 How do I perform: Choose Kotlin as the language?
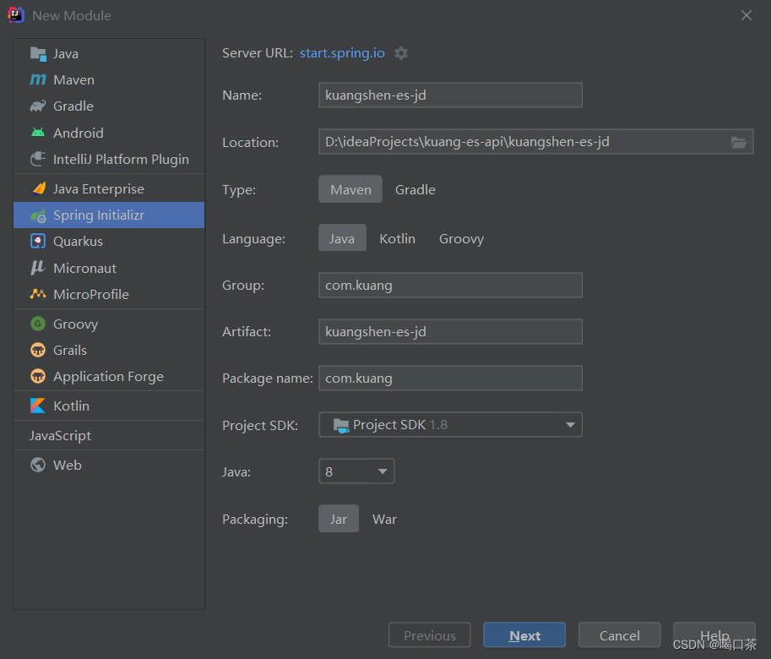pyautogui.click(x=397, y=238)
